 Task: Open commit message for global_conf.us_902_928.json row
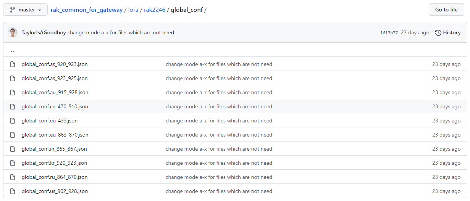click(x=219, y=191)
